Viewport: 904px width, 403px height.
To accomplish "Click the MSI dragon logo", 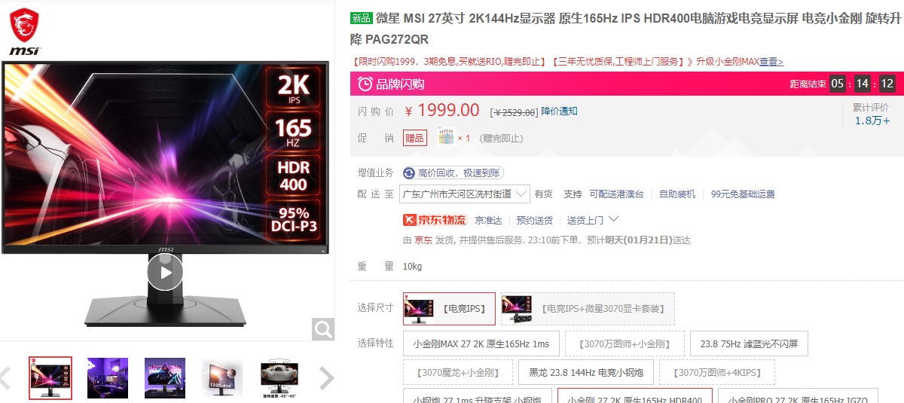I will (25, 32).
